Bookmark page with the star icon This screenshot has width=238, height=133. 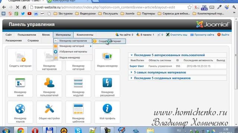[x=189, y=7]
